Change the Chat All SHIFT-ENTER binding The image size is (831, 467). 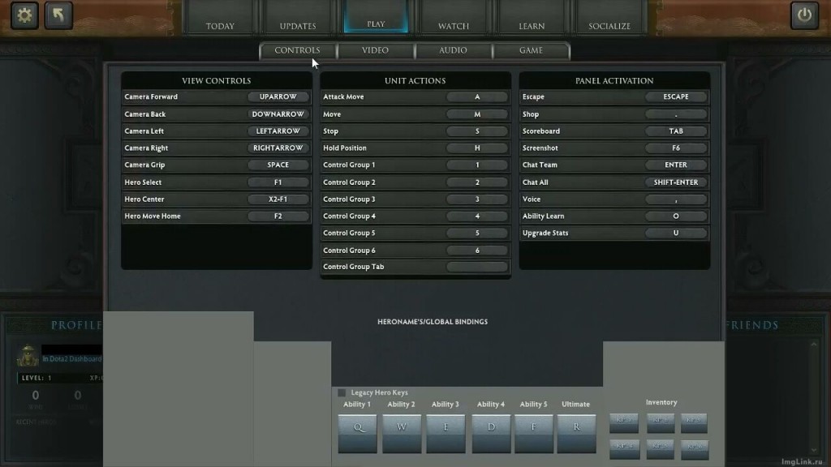(x=676, y=182)
